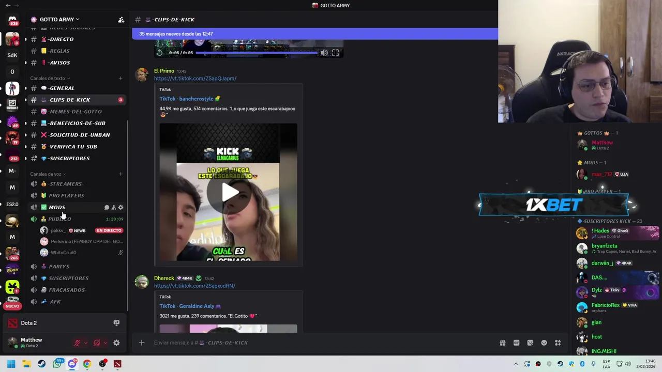The image size is (662, 372).
Task: Open user settings gear icon
Action: 116,343
